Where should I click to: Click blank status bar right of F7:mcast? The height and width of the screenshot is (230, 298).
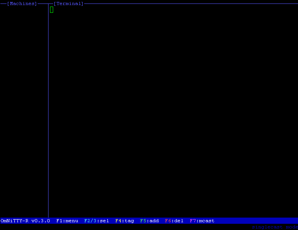tap(256, 221)
